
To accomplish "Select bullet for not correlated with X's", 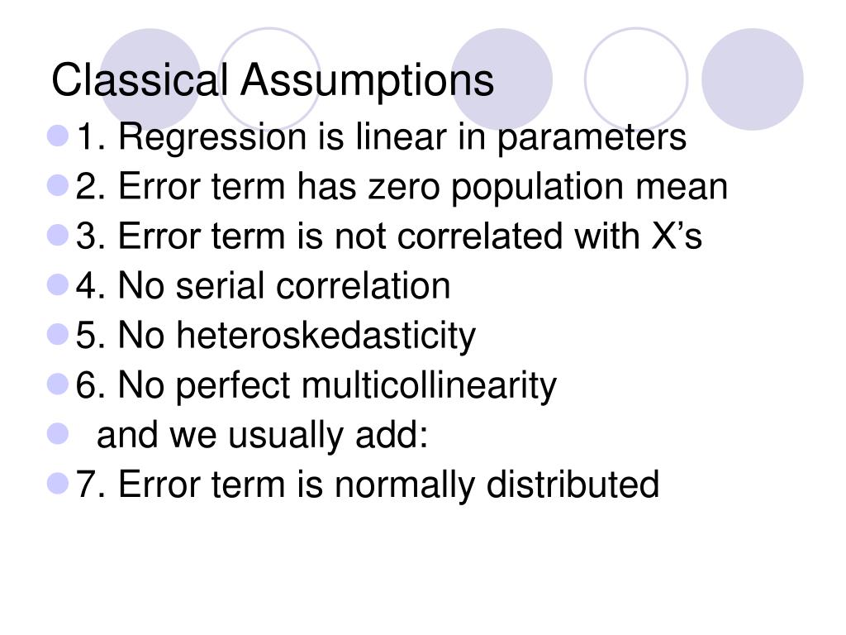I will tap(58, 235).
